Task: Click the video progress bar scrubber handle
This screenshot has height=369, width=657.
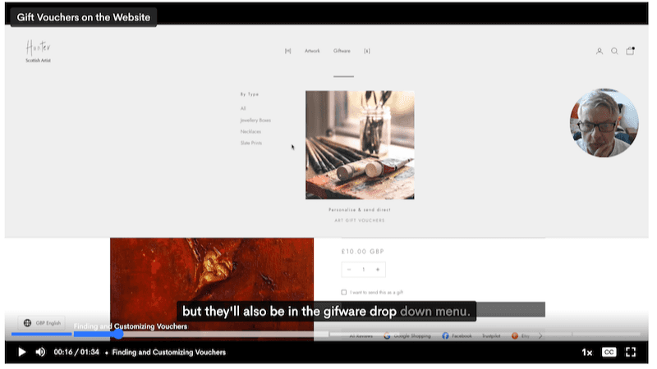Action: click(x=118, y=334)
